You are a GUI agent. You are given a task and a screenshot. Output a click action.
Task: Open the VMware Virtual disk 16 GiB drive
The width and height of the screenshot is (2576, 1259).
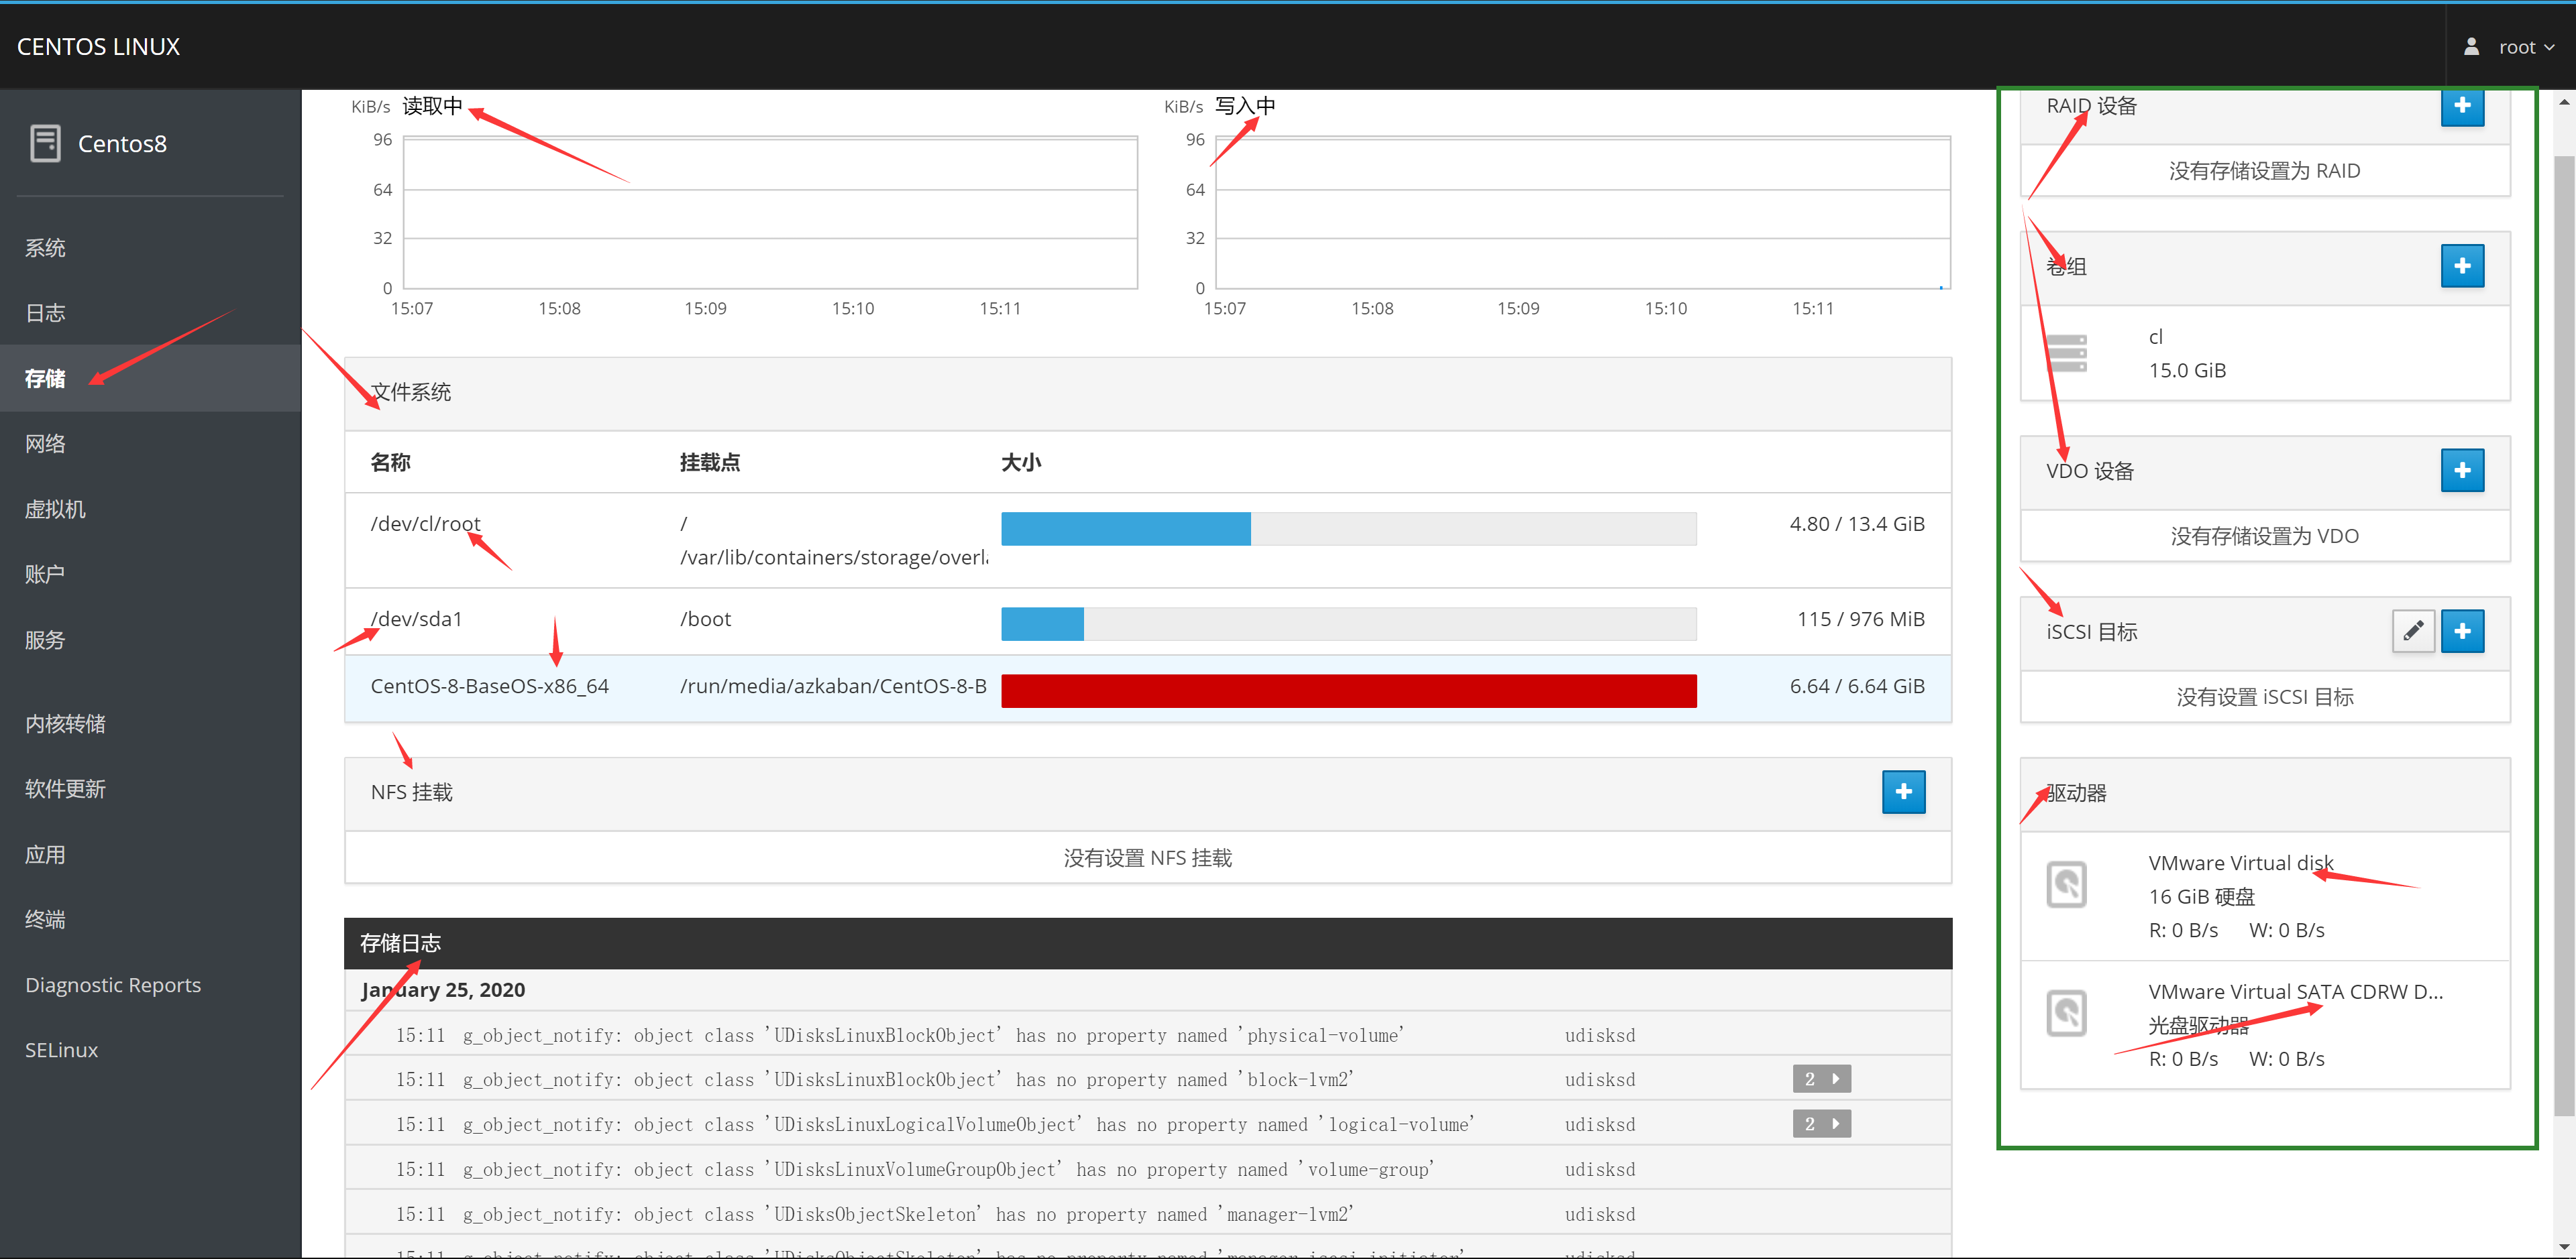2265,896
